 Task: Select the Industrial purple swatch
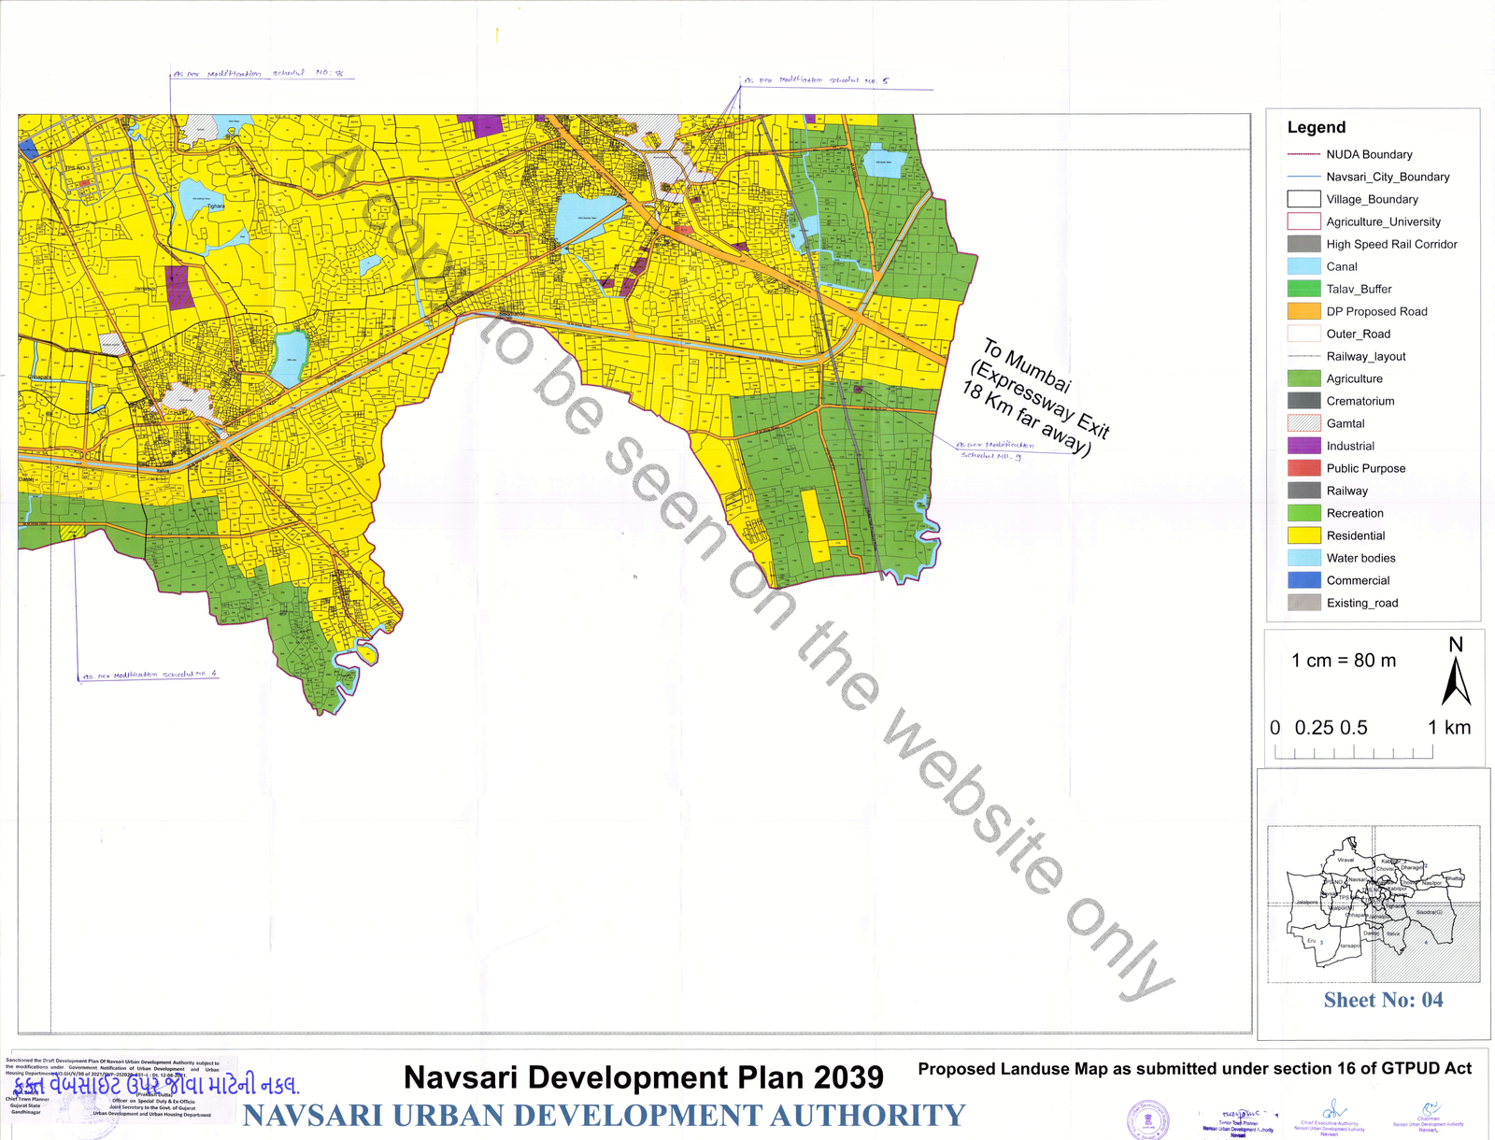1303,446
